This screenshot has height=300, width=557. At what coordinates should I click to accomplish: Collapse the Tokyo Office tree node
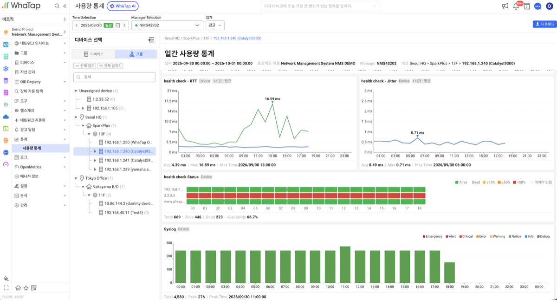pyautogui.click(x=76, y=178)
